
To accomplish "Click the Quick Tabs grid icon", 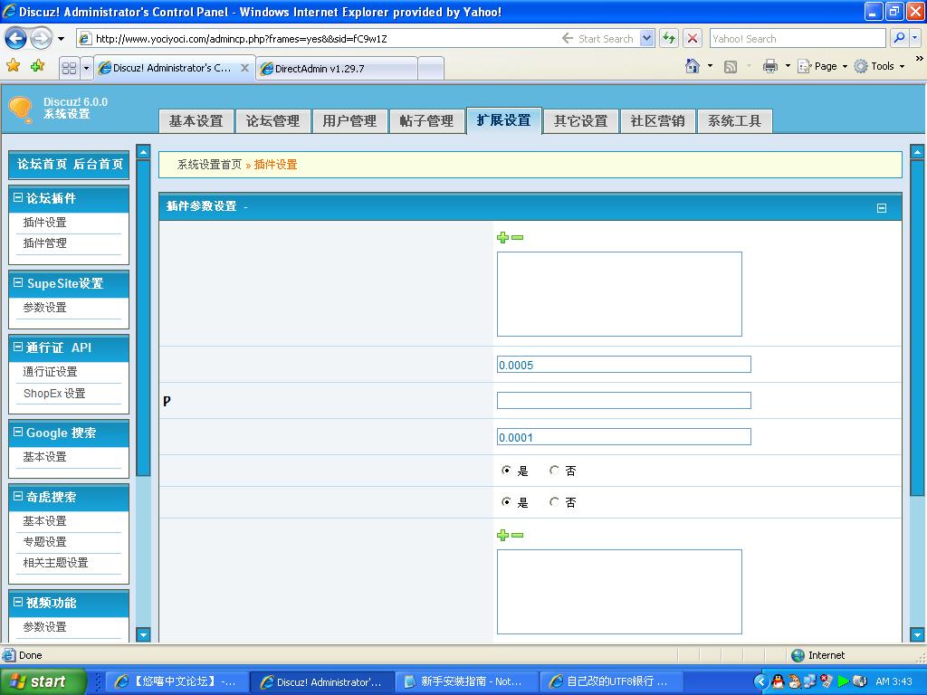I will click(x=69, y=68).
